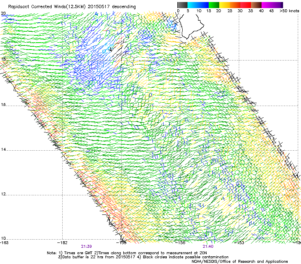Click the blue 10-15 knots legend swatch
This screenshot has height=264, width=301.
click(x=203, y=5)
